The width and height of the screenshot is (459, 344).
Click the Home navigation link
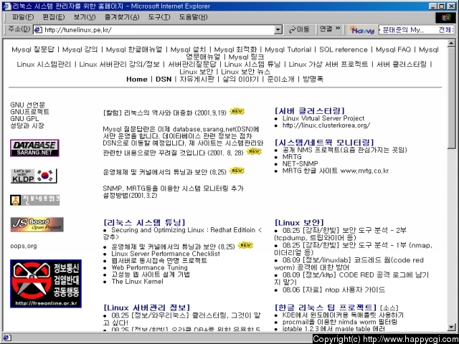pos(137,79)
